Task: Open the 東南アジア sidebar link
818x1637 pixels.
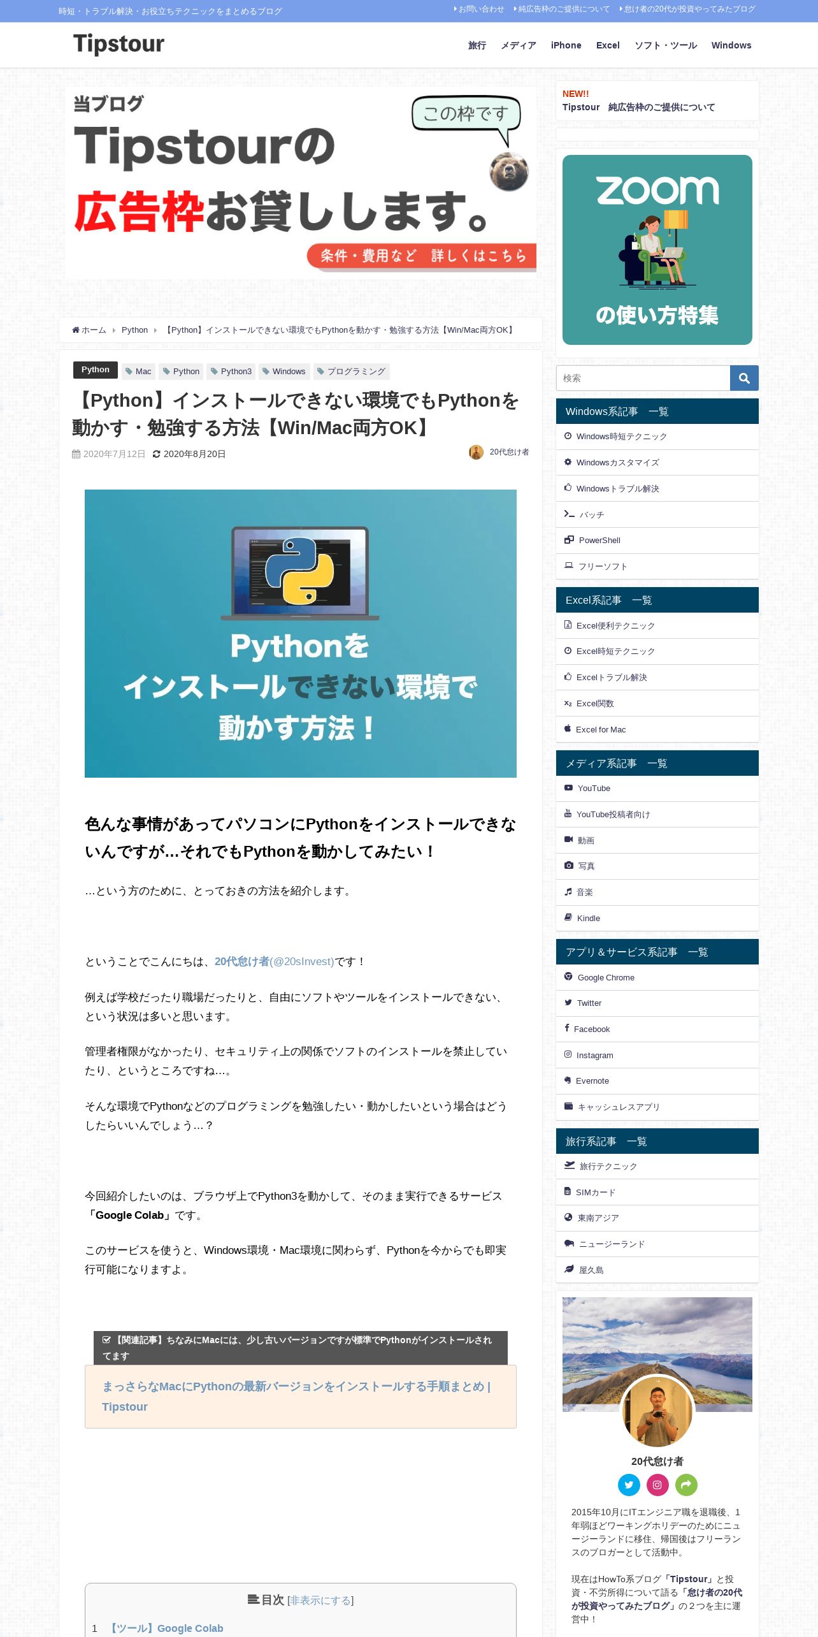Action: click(x=657, y=1218)
